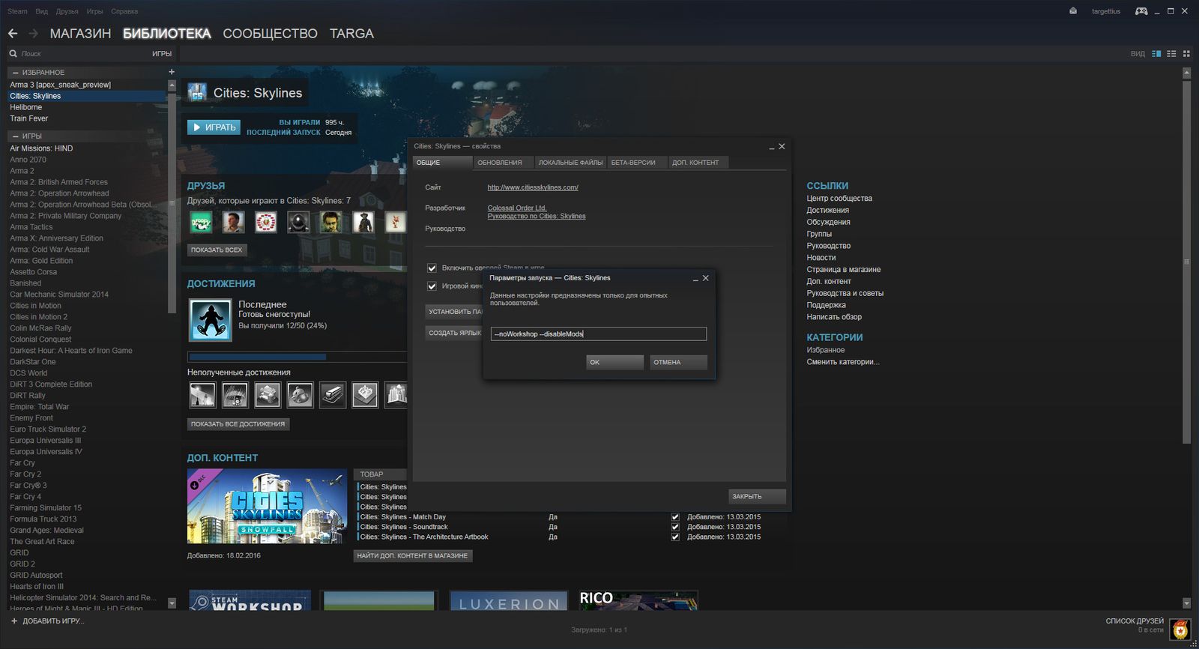Open the Steam Workshop thumbnail
The width and height of the screenshot is (1199, 649).
point(250,600)
